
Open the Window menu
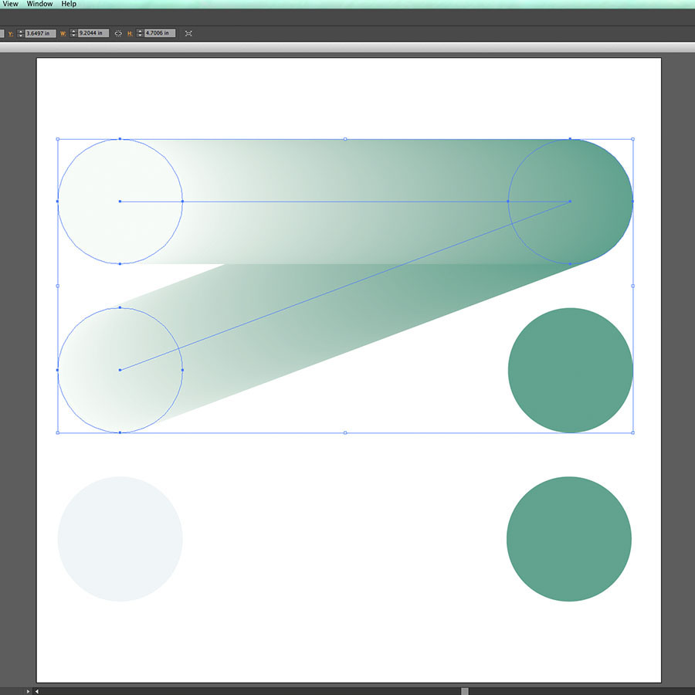click(x=39, y=4)
